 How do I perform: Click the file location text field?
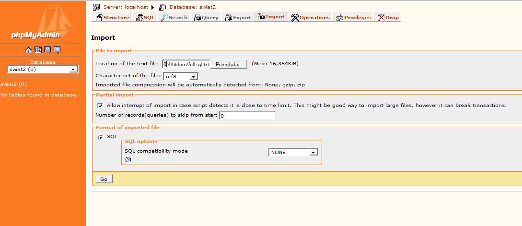pos(186,64)
